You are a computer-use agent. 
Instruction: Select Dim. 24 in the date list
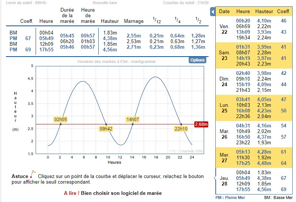click(224, 82)
